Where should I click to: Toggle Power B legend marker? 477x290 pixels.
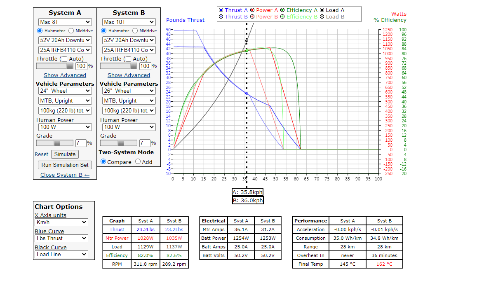click(252, 17)
